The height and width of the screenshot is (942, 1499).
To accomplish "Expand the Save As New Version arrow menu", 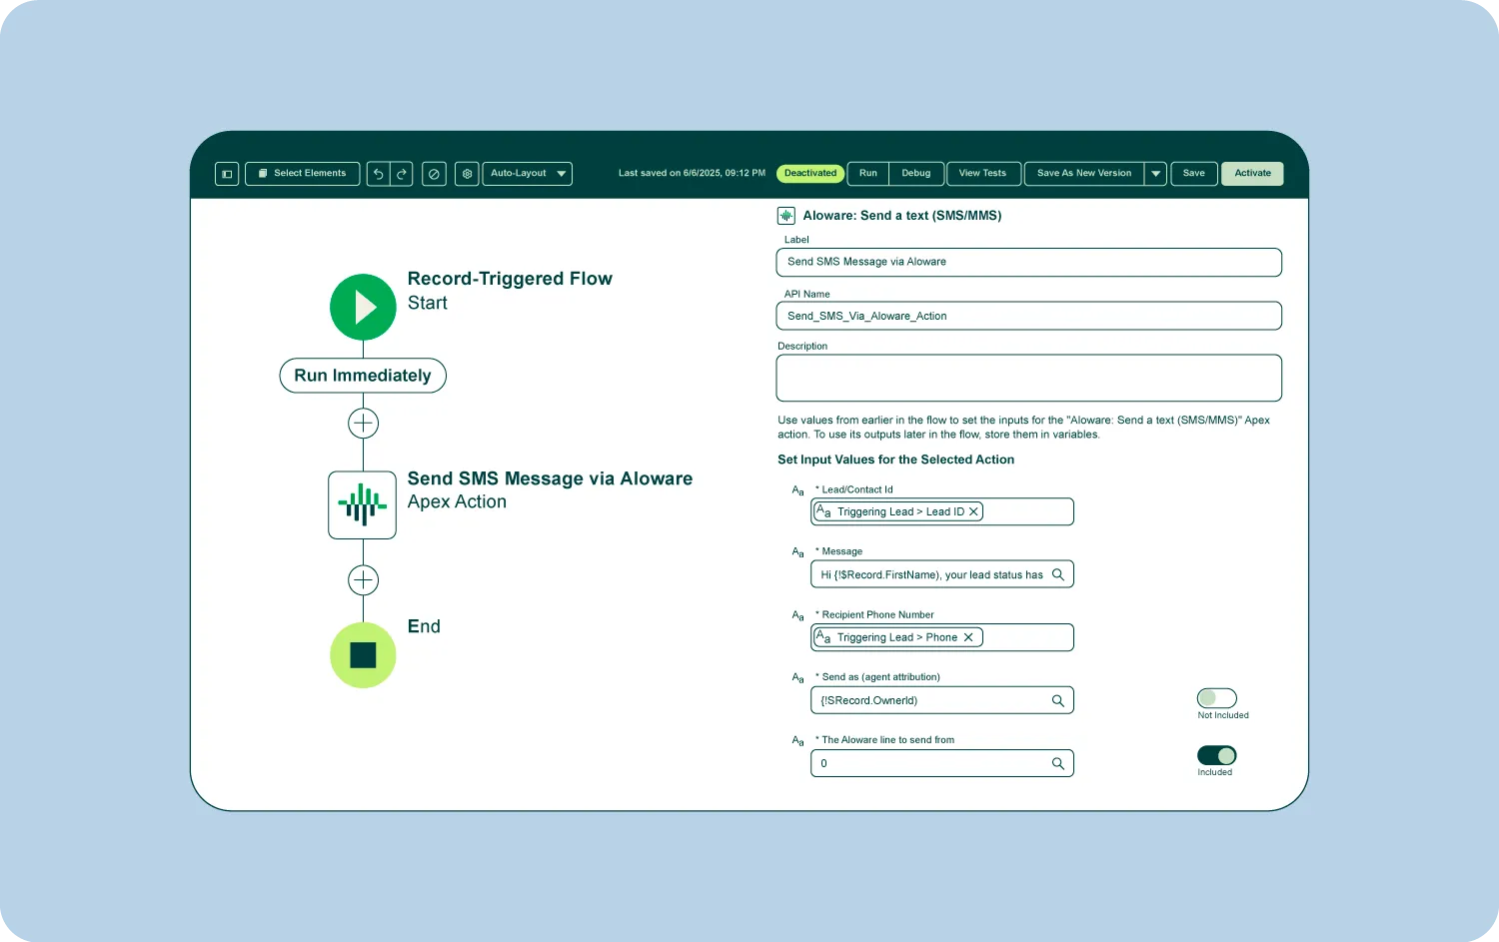I will click(x=1155, y=174).
